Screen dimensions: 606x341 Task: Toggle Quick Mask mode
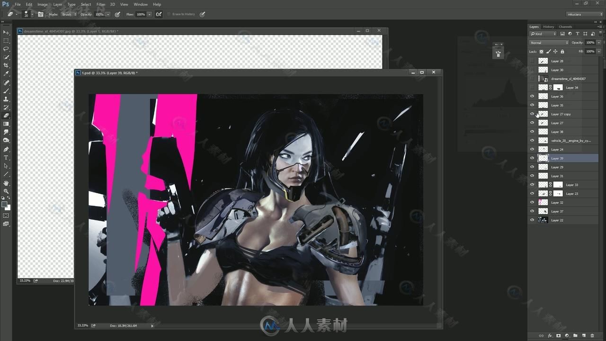pyautogui.click(x=6, y=215)
